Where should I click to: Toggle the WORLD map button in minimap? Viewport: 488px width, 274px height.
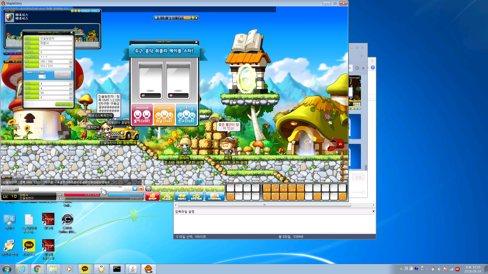[x=85, y=11]
